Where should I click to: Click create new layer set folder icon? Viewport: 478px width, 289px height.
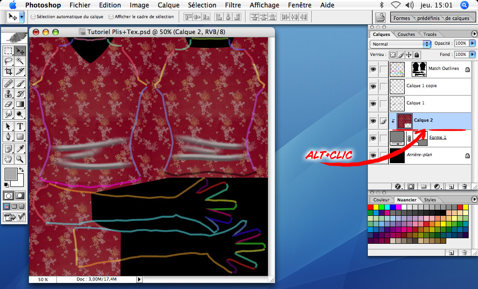(x=423, y=186)
